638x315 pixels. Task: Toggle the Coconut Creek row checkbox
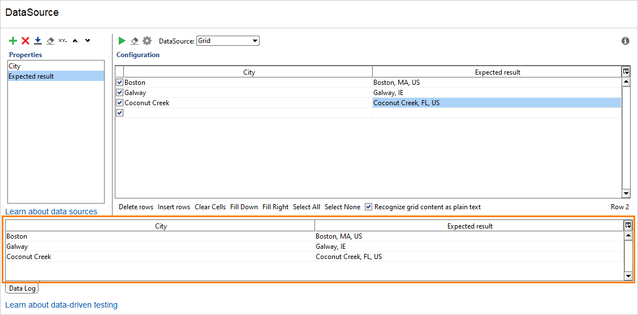point(119,103)
